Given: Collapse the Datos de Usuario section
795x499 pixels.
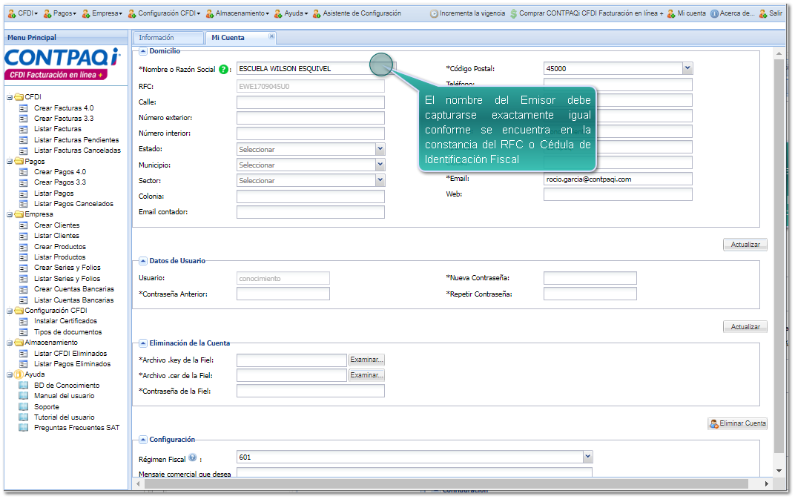Looking at the screenshot, I should tap(143, 261).
